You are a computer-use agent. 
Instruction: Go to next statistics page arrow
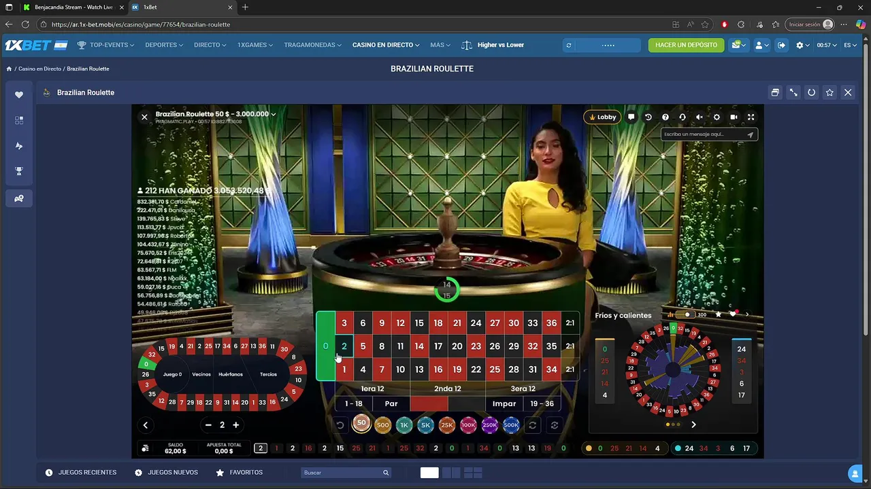click(693, 424)
